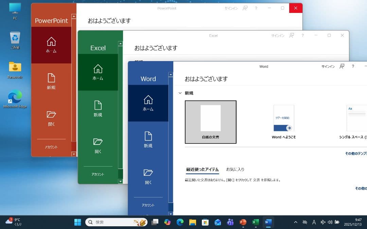Screen dimensions: 367x229
Task: Open Word Help via the ? icon
Action: coord(353,66)
